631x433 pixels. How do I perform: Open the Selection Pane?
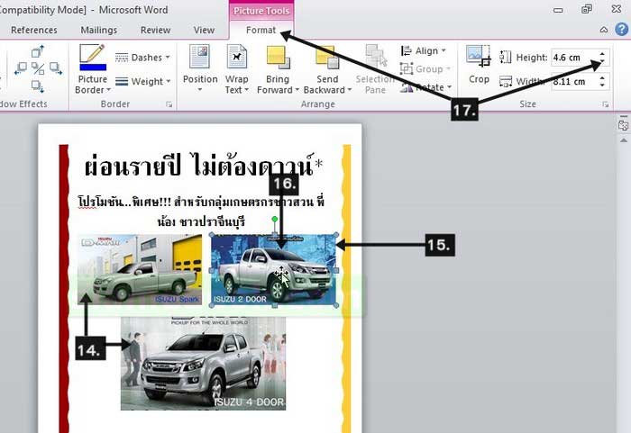coord(375,69)
